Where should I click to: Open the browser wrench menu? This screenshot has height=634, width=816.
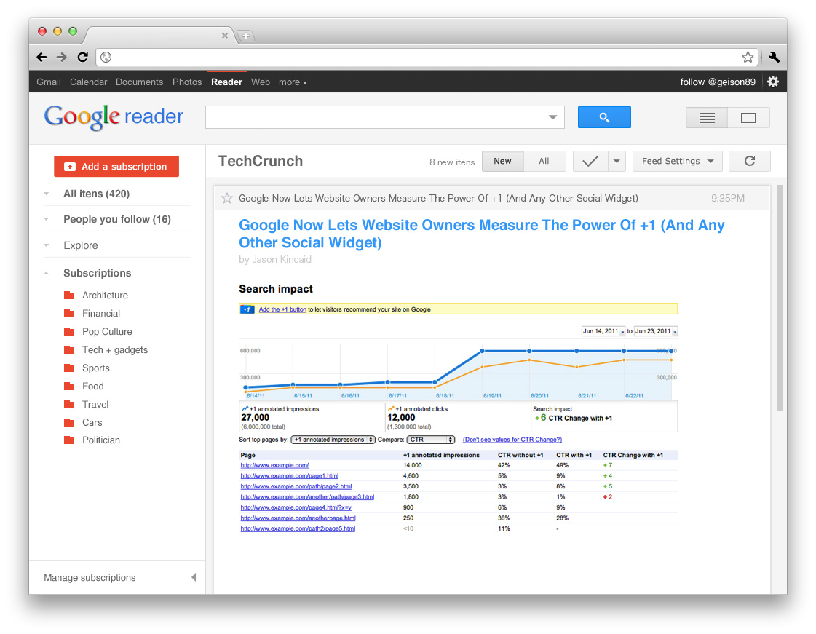click(774, 57)
